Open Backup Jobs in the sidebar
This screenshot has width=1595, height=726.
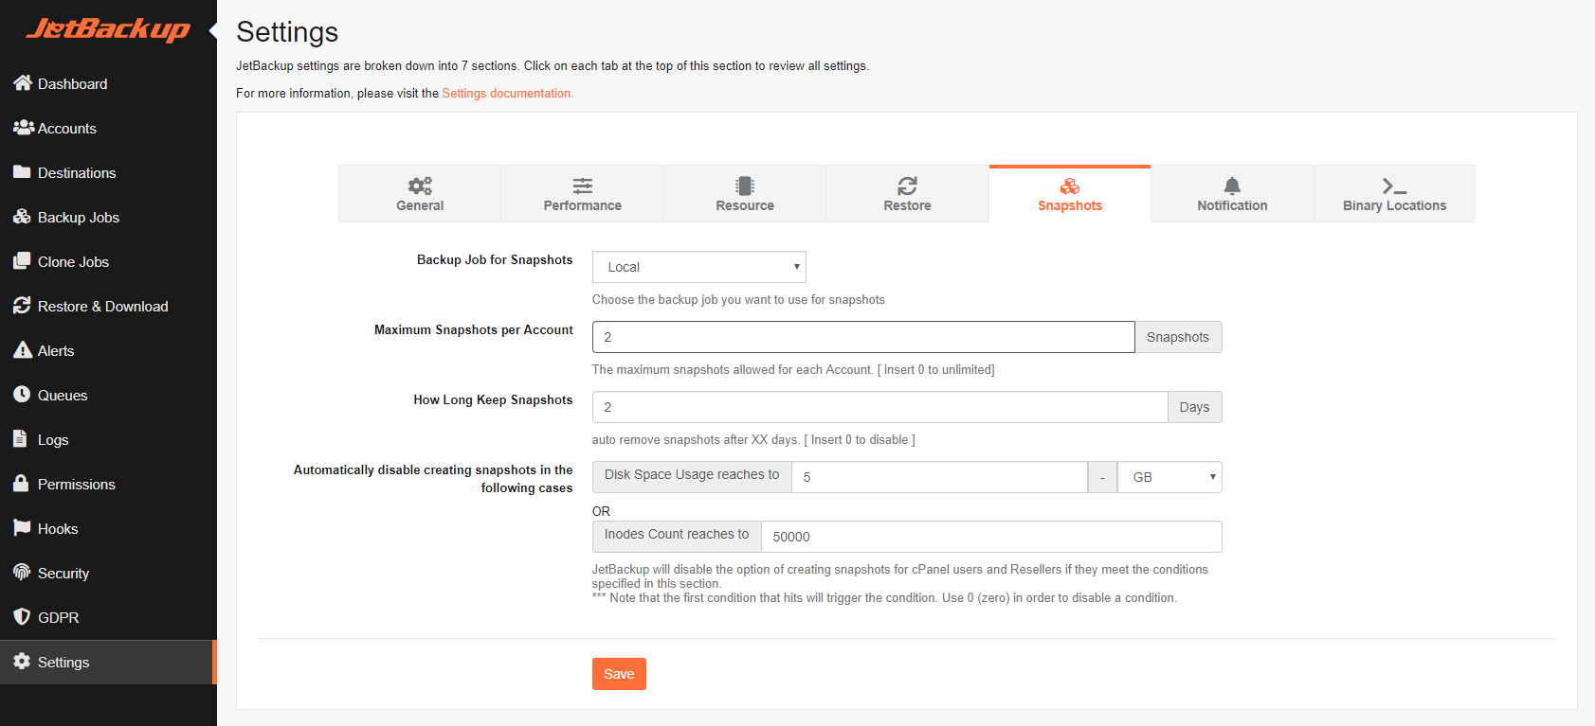click(x=108, y=217)
